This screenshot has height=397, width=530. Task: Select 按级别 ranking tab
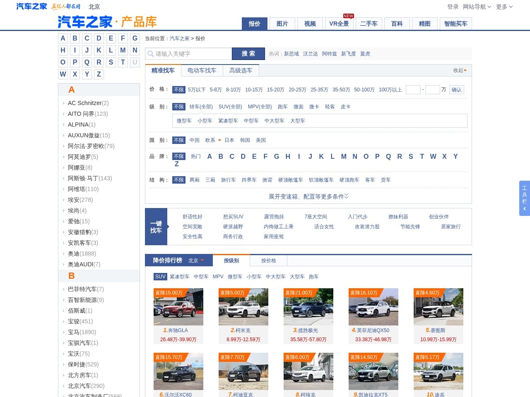[231, 261]
